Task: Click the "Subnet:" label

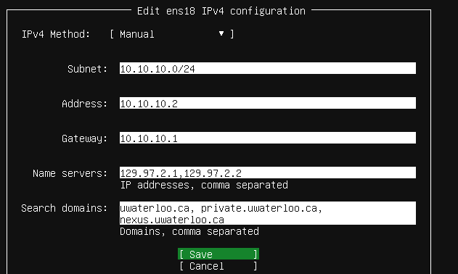Action: pyautogui.click(x=87, y=69)
